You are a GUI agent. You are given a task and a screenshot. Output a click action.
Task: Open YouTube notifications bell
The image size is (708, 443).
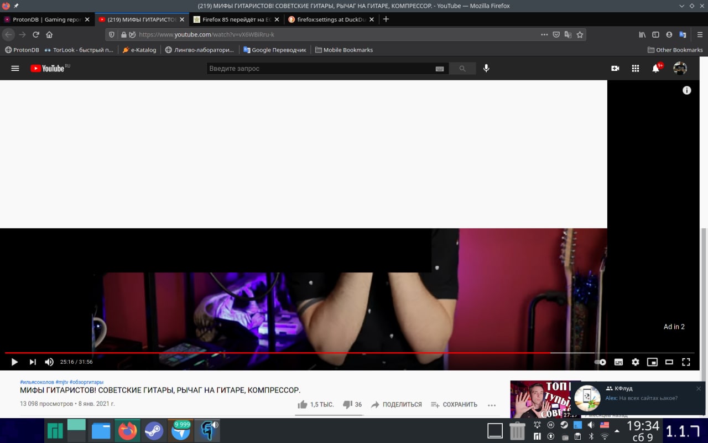pos(656,68)
